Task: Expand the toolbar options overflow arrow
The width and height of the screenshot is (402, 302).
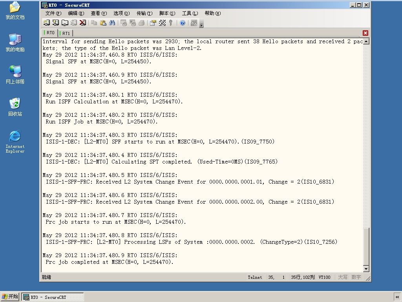Action: point(201,25)
